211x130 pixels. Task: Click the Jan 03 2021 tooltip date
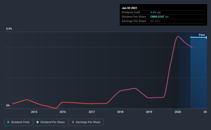[130, 8]
